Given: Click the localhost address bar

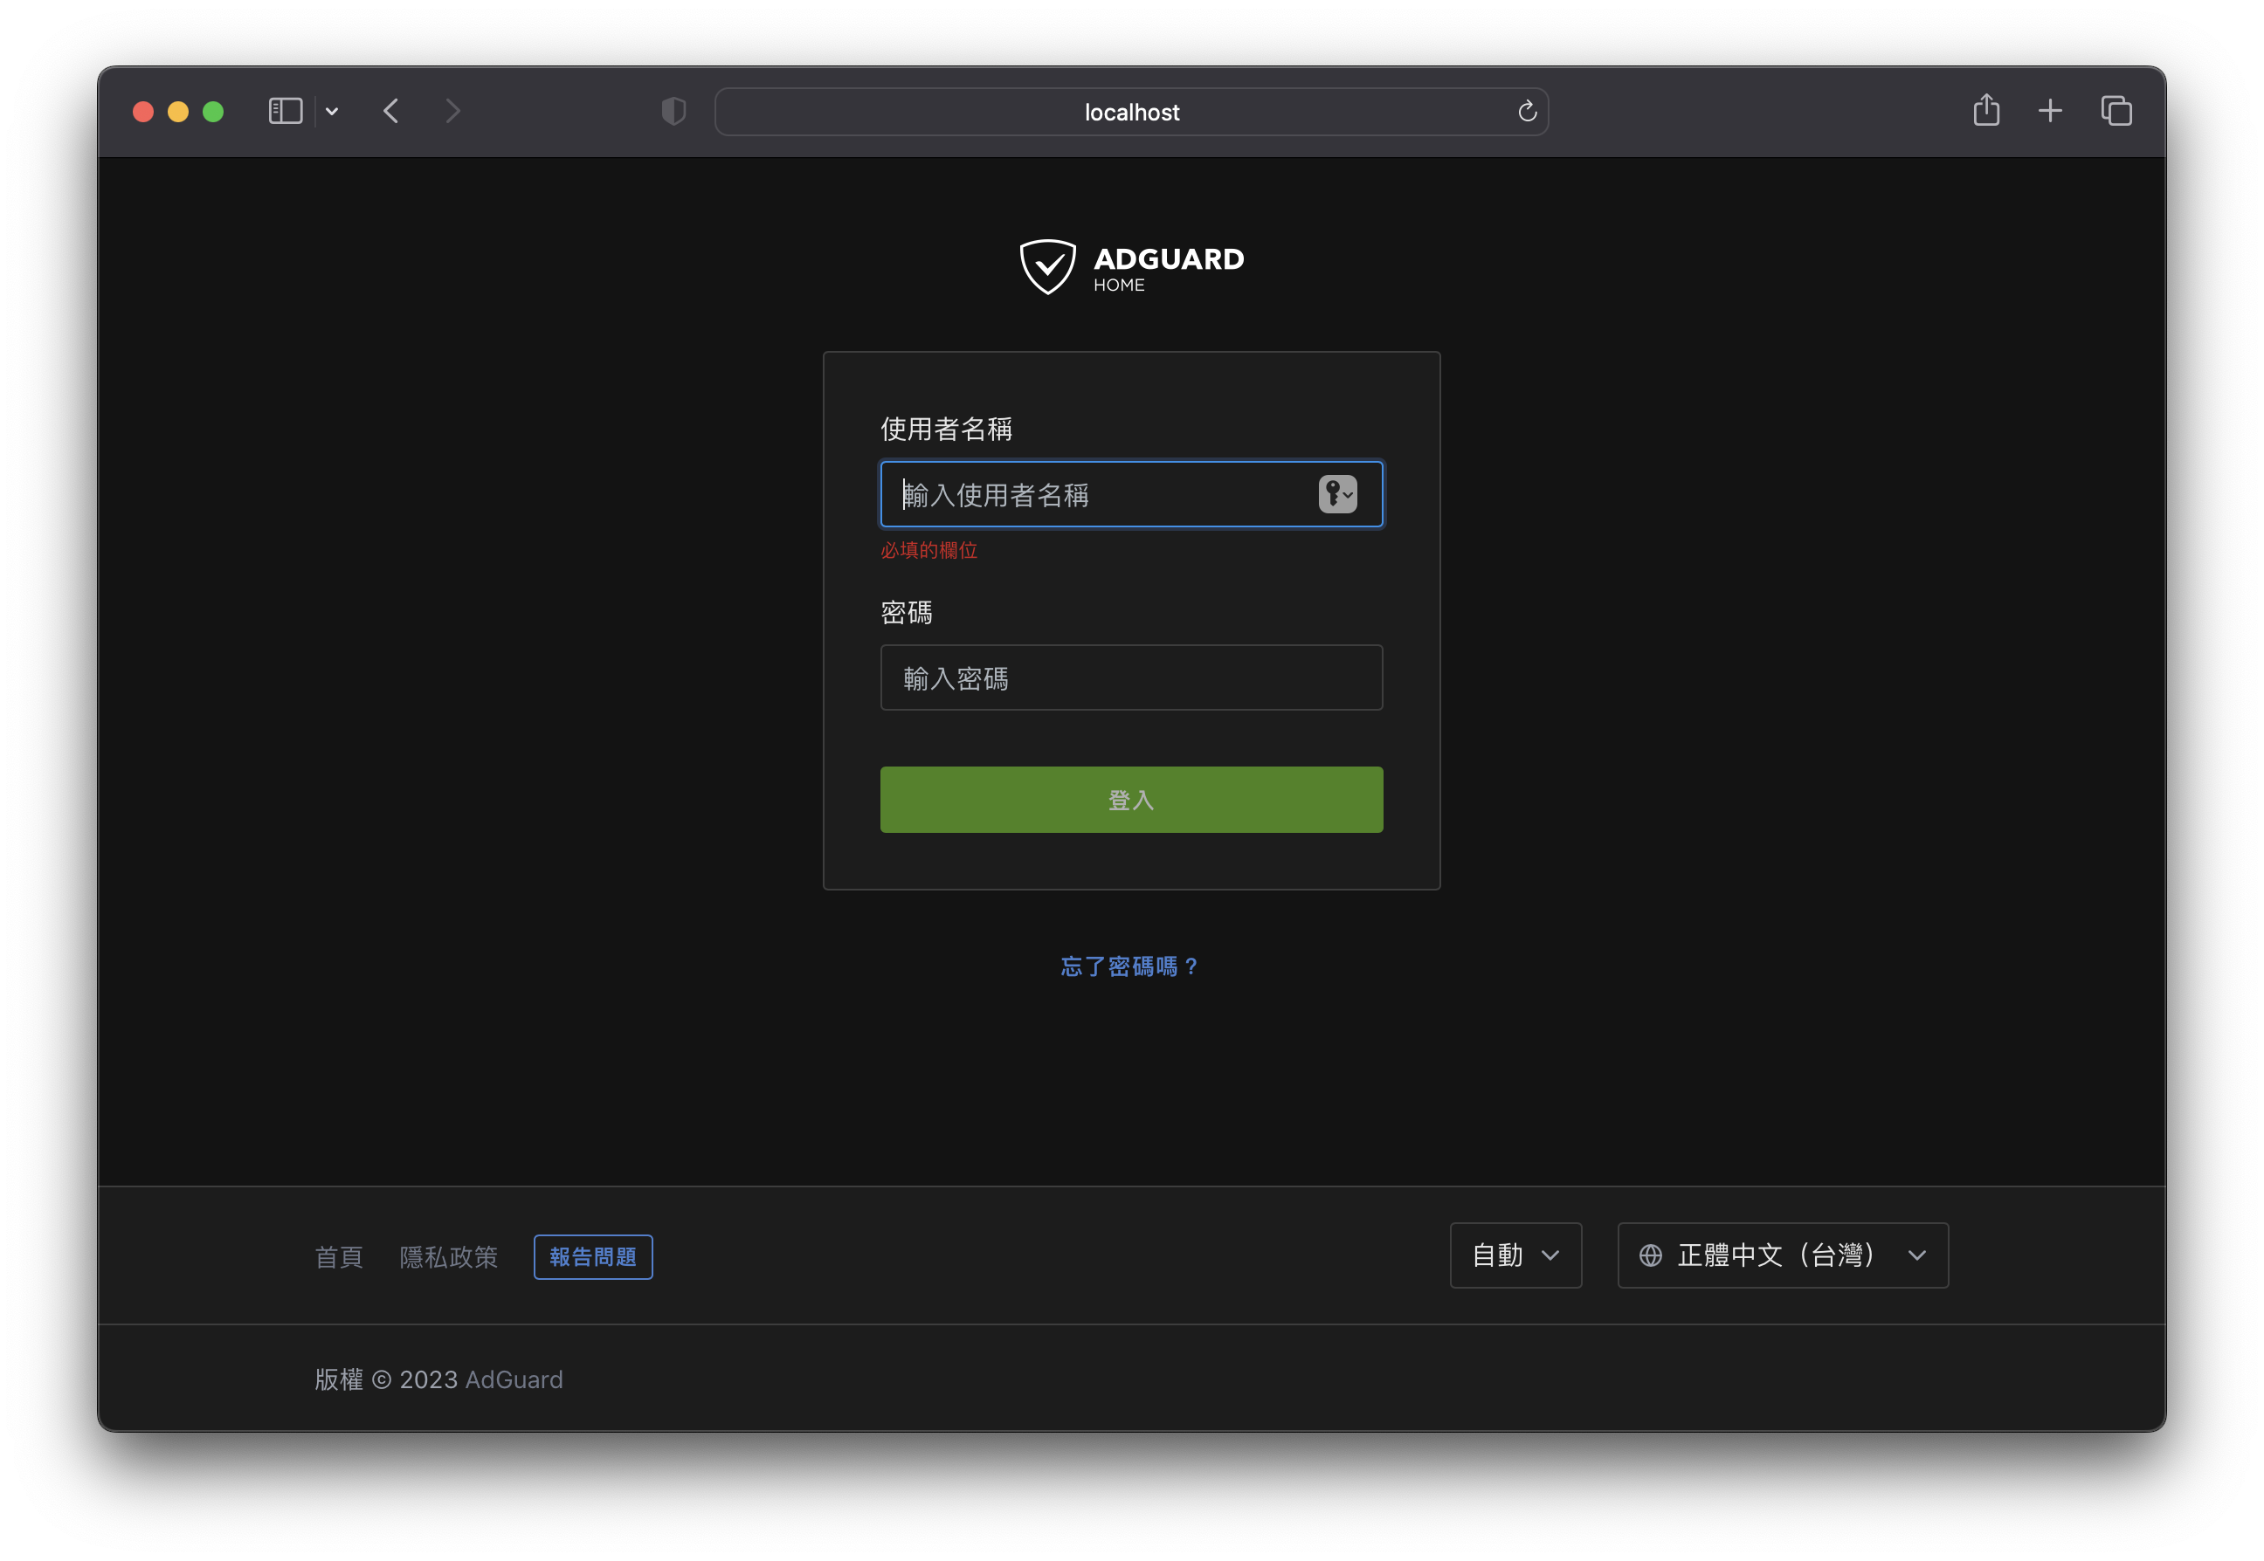Looking at the screenshot, I should pos(1132,112).
